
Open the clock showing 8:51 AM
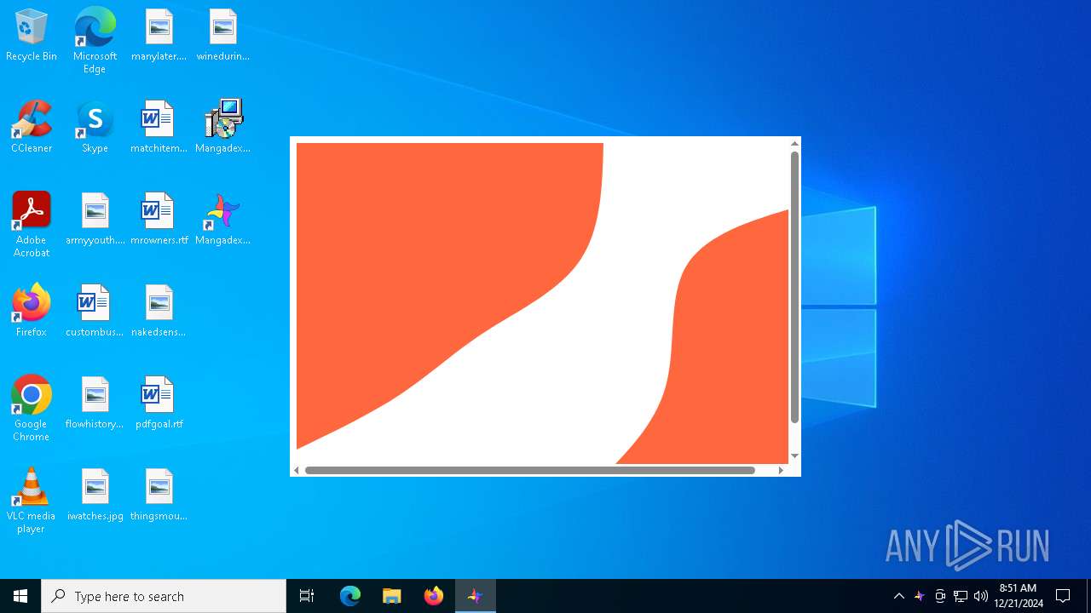pyautogui.click(x=1018, y=596)
